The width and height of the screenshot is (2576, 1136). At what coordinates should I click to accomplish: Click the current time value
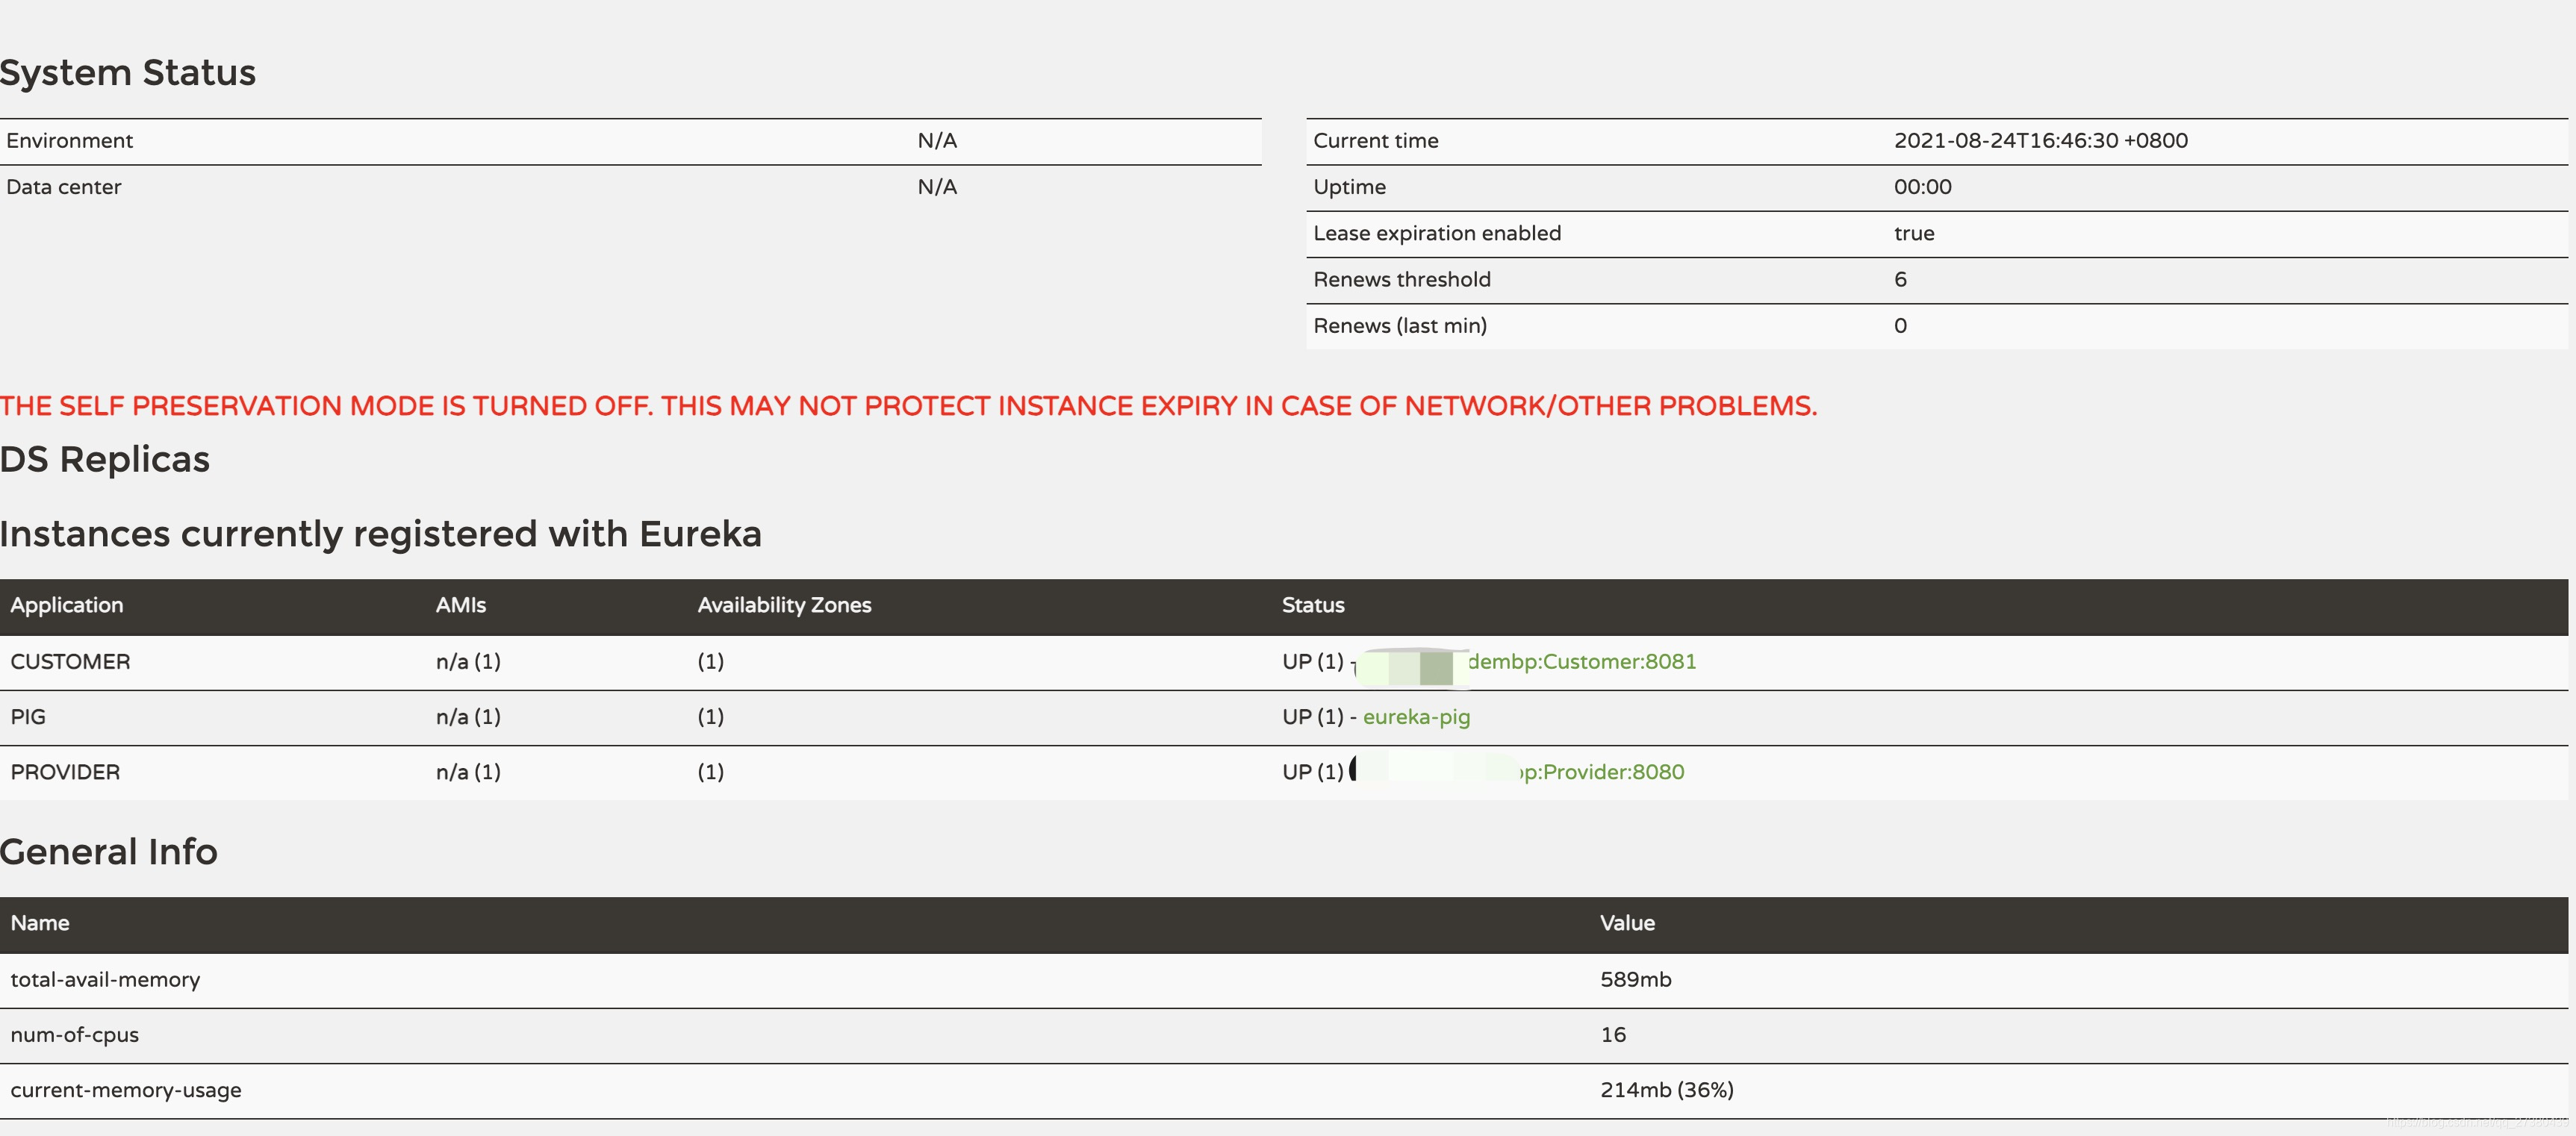[x=2040, y=141]
